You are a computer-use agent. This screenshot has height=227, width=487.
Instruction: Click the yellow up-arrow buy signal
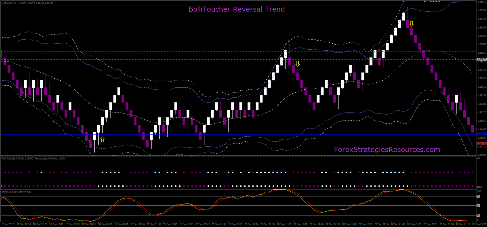[x=102, y=139]
